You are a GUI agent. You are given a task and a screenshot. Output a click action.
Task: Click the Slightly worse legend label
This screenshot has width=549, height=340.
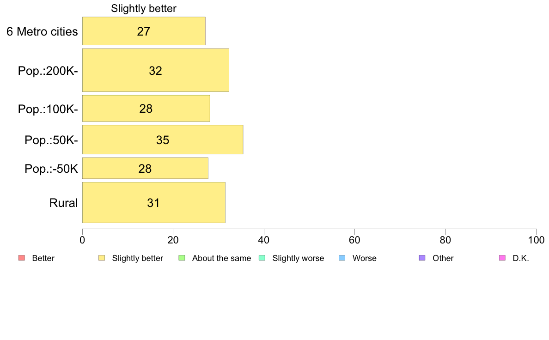[299, 258]
